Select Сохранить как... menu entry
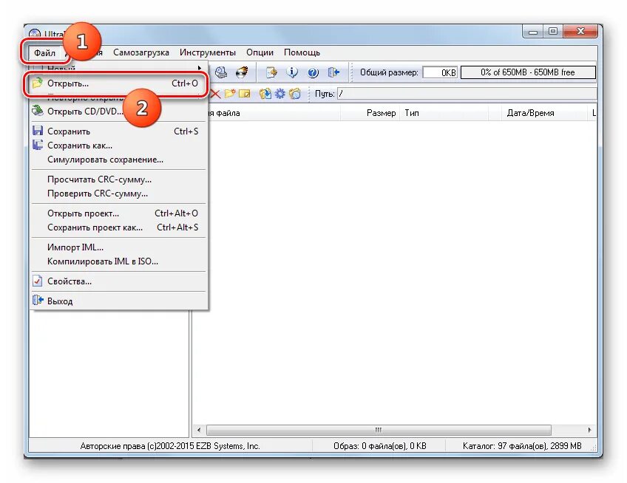The height and width of the screenshot is (483, 627). (x=119, y=145)
